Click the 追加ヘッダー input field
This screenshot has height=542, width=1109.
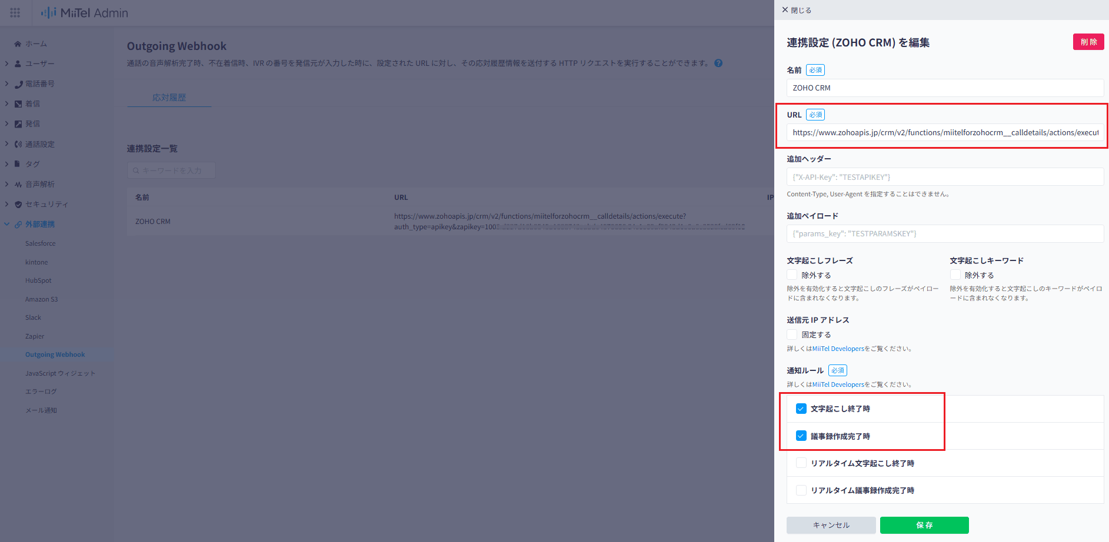pos(945,177)
